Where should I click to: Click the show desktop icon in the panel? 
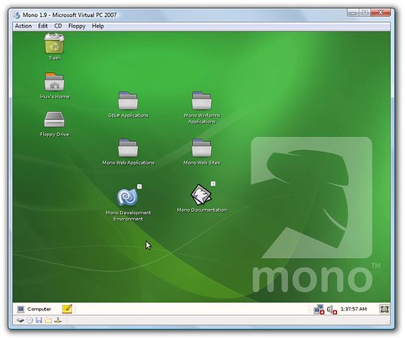(384, 309)
